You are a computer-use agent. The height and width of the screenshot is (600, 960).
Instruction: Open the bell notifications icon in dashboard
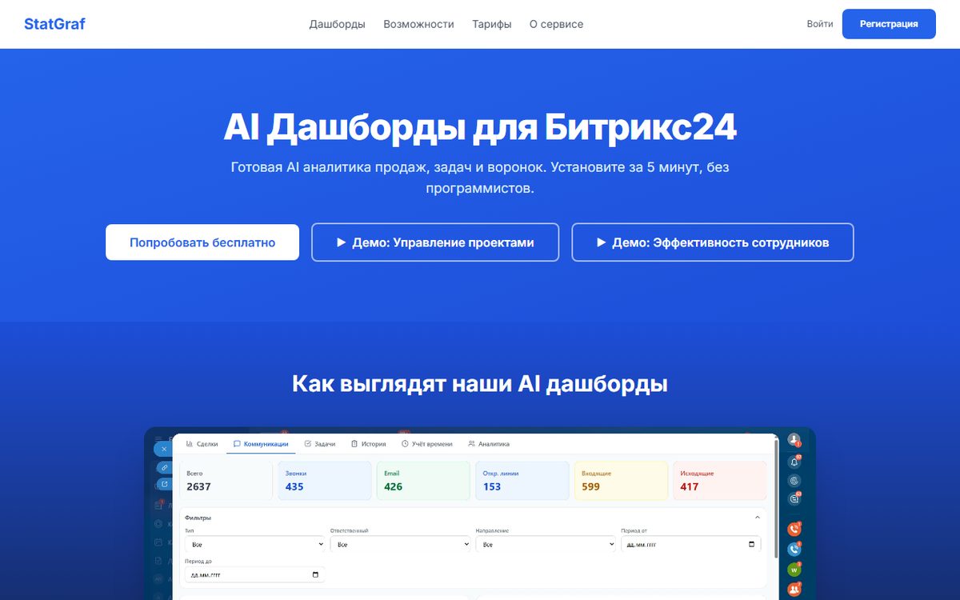(x=794, y=462)
